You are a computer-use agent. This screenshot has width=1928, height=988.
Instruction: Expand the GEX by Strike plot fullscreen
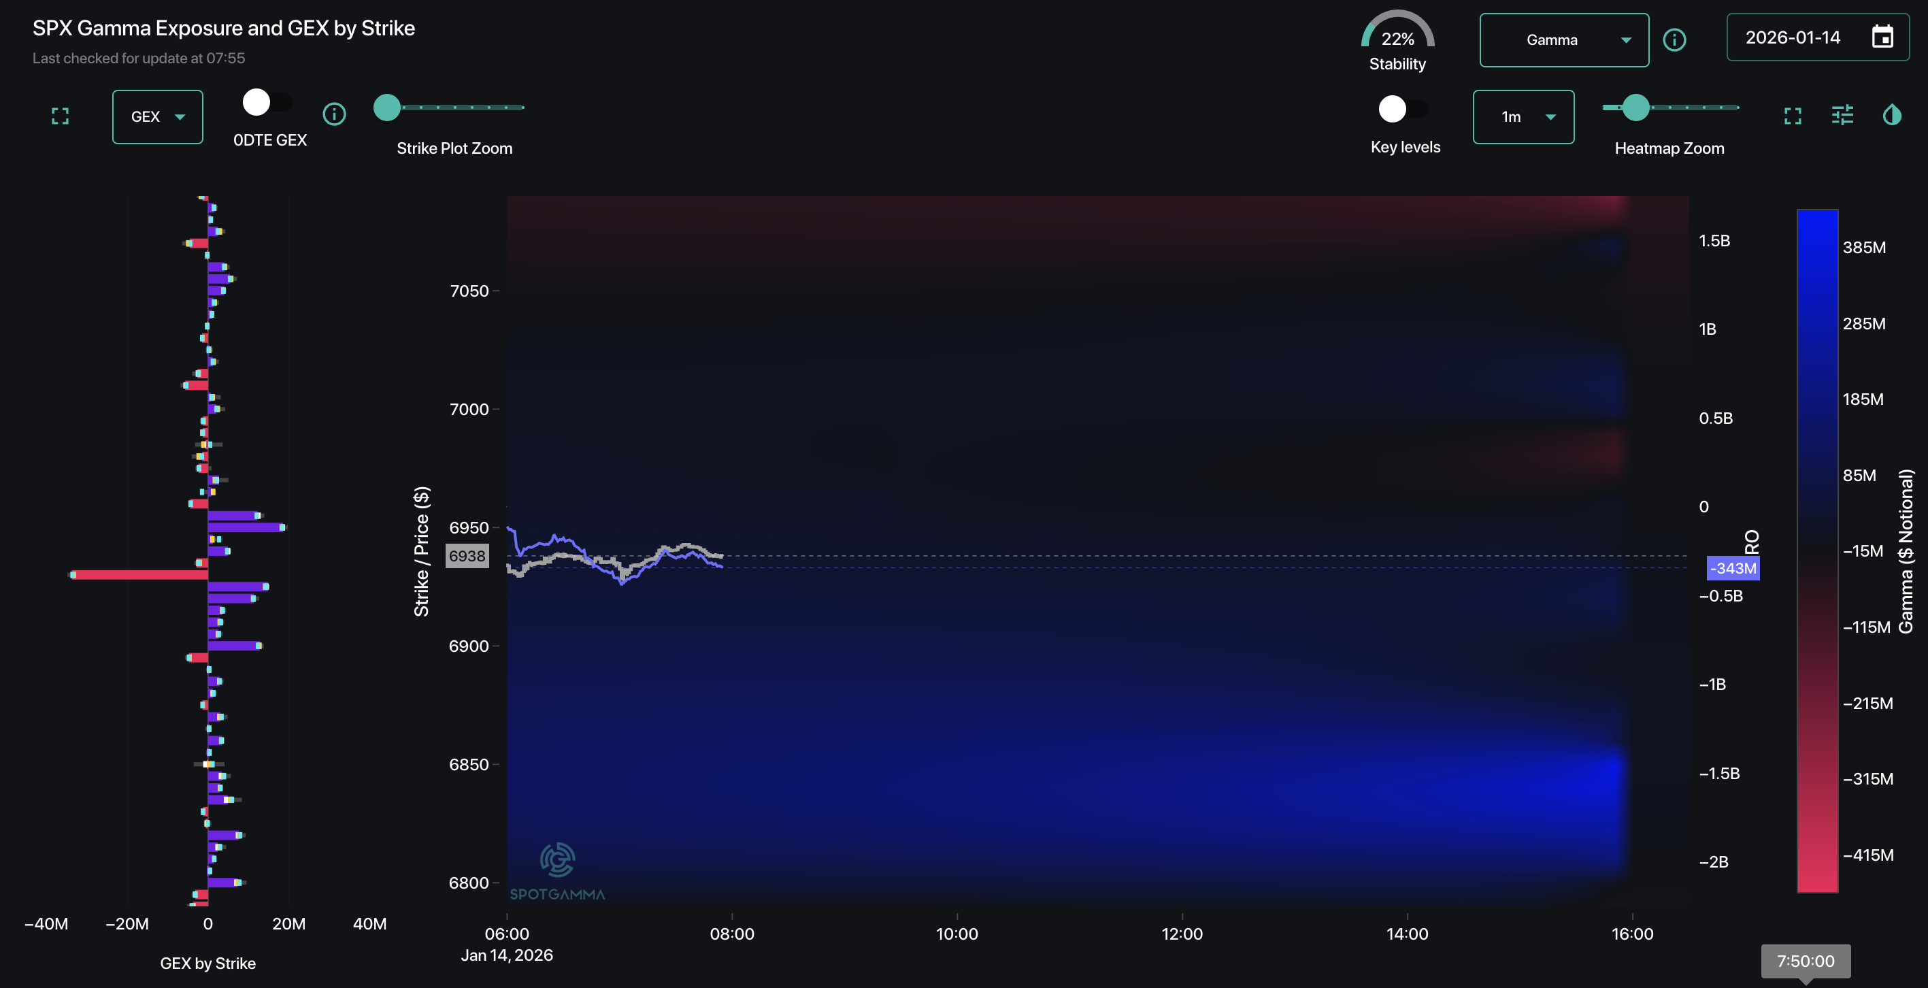coord(60,116)
